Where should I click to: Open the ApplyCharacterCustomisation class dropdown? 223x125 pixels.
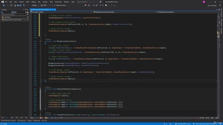coord(125,12)
